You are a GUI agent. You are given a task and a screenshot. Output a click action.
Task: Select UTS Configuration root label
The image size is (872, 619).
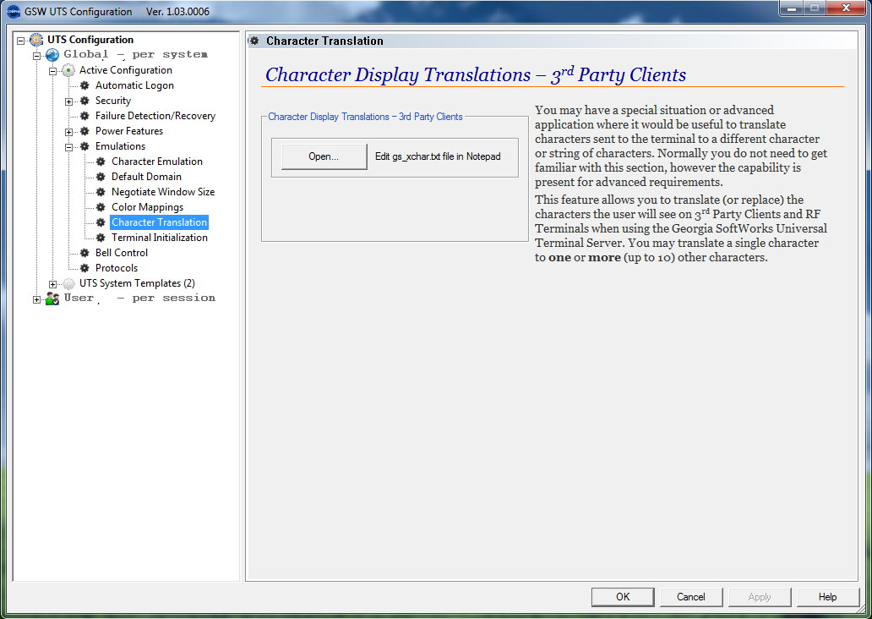point(90,40)
